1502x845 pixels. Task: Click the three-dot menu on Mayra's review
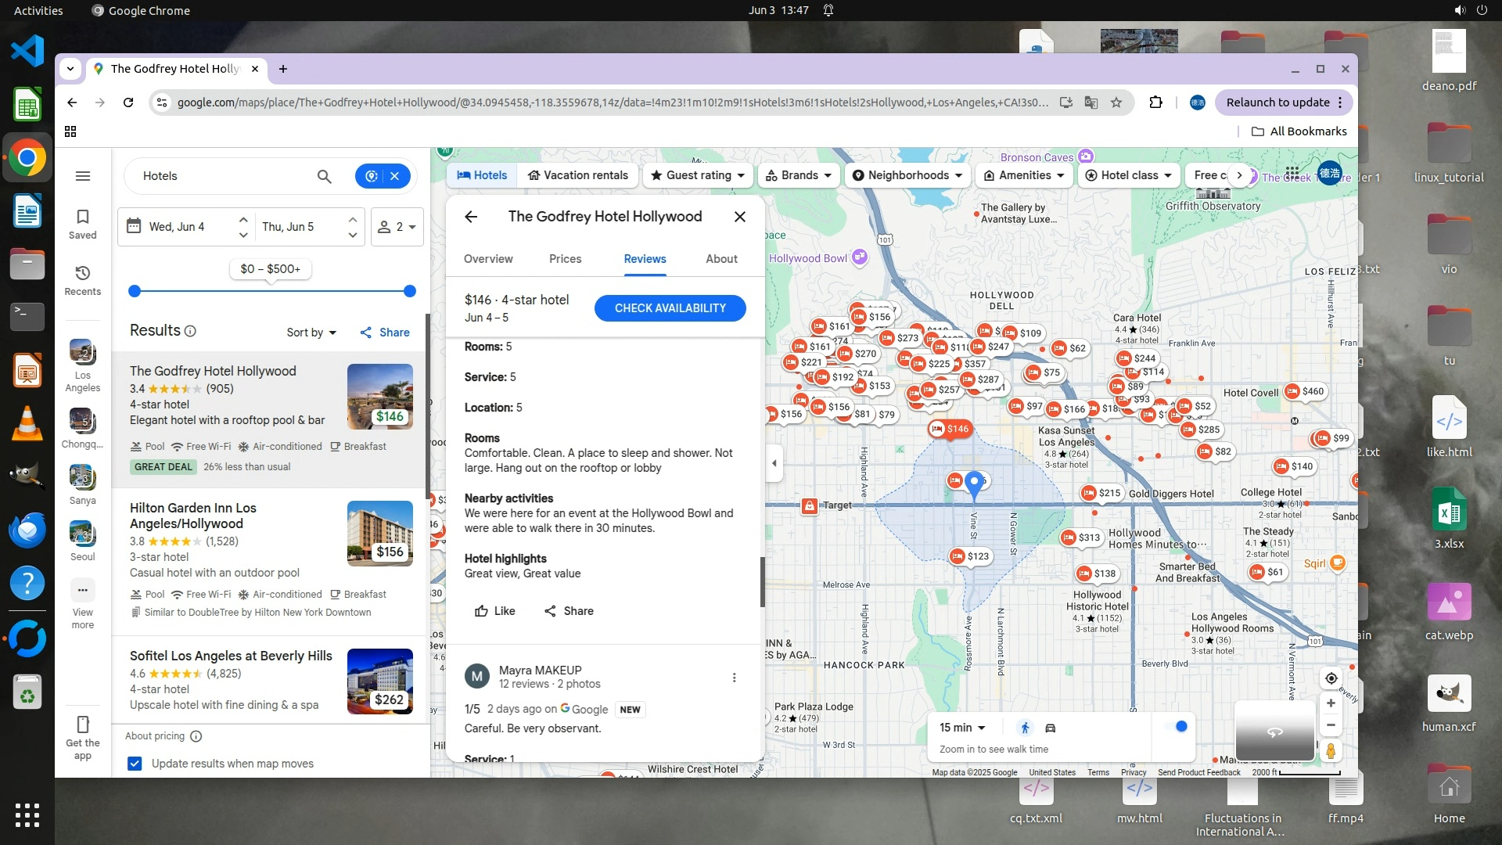pyautogui.click(x=734, y=678)
